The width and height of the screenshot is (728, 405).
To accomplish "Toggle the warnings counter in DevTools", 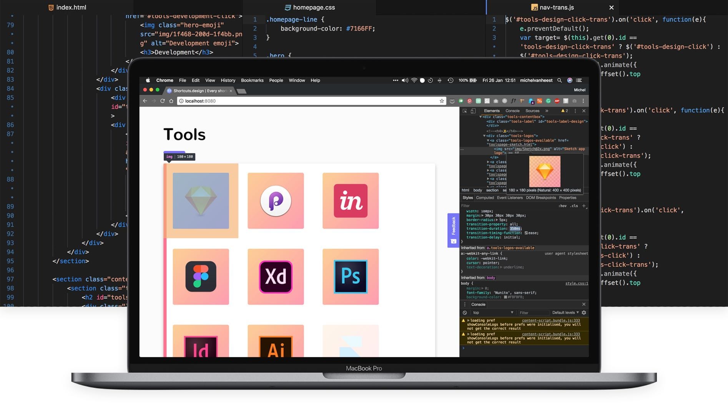I will 564,111.
